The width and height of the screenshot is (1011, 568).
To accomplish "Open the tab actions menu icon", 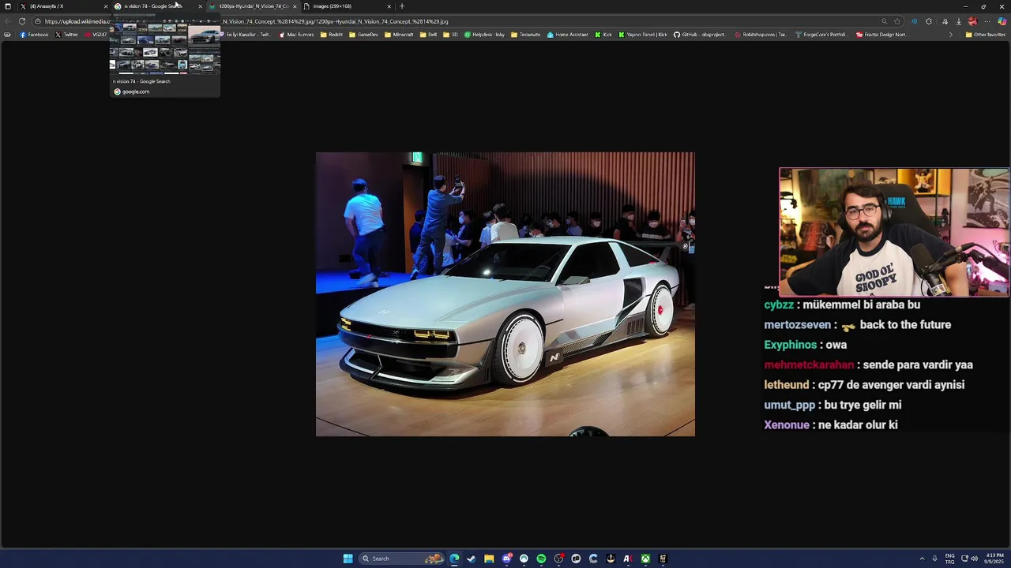I will [x=8, y=6].
